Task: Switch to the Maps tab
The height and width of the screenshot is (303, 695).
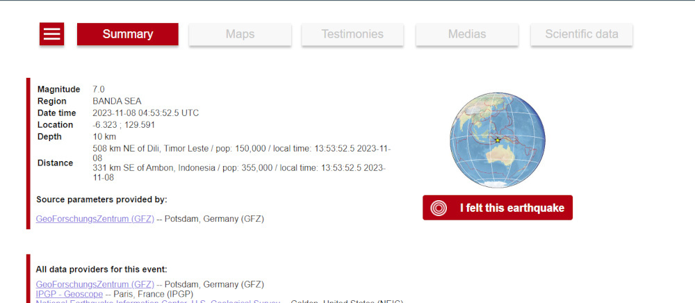Action: pos(240,34)
